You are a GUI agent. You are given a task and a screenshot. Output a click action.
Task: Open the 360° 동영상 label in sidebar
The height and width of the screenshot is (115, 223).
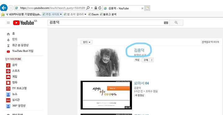pos(19,106)
